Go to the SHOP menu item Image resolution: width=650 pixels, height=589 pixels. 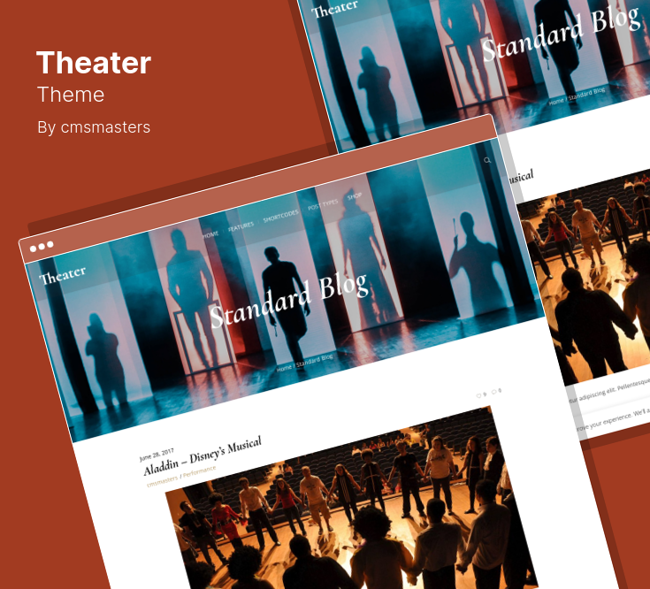pos(355,196)
